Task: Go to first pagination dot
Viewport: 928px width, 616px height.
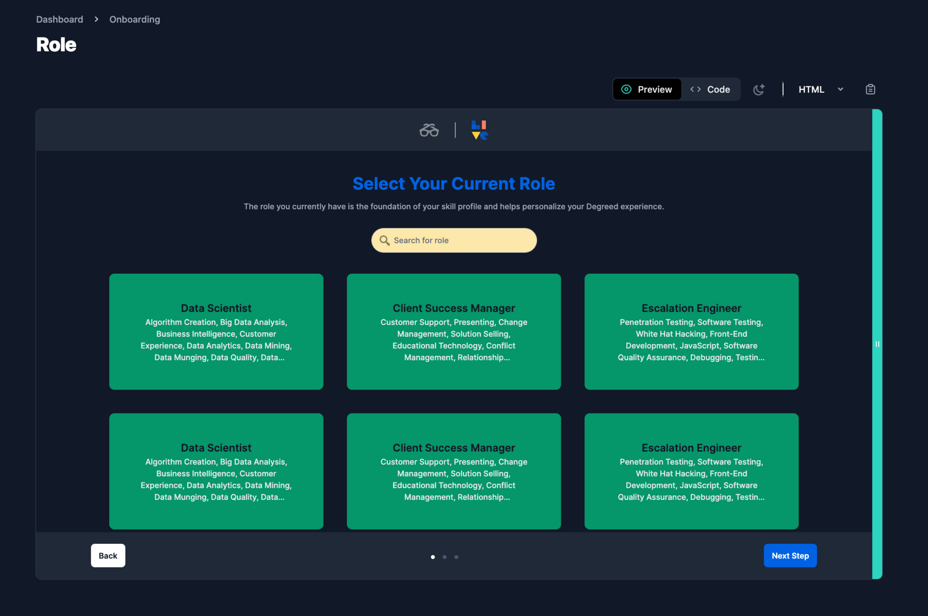Action: [x=433, y=557]
